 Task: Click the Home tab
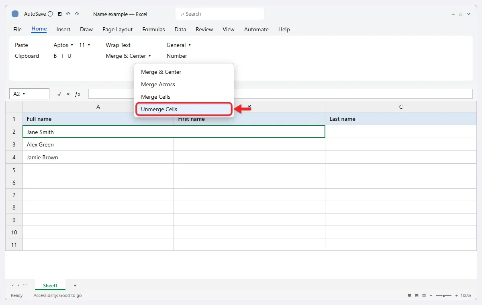[39, 29]
